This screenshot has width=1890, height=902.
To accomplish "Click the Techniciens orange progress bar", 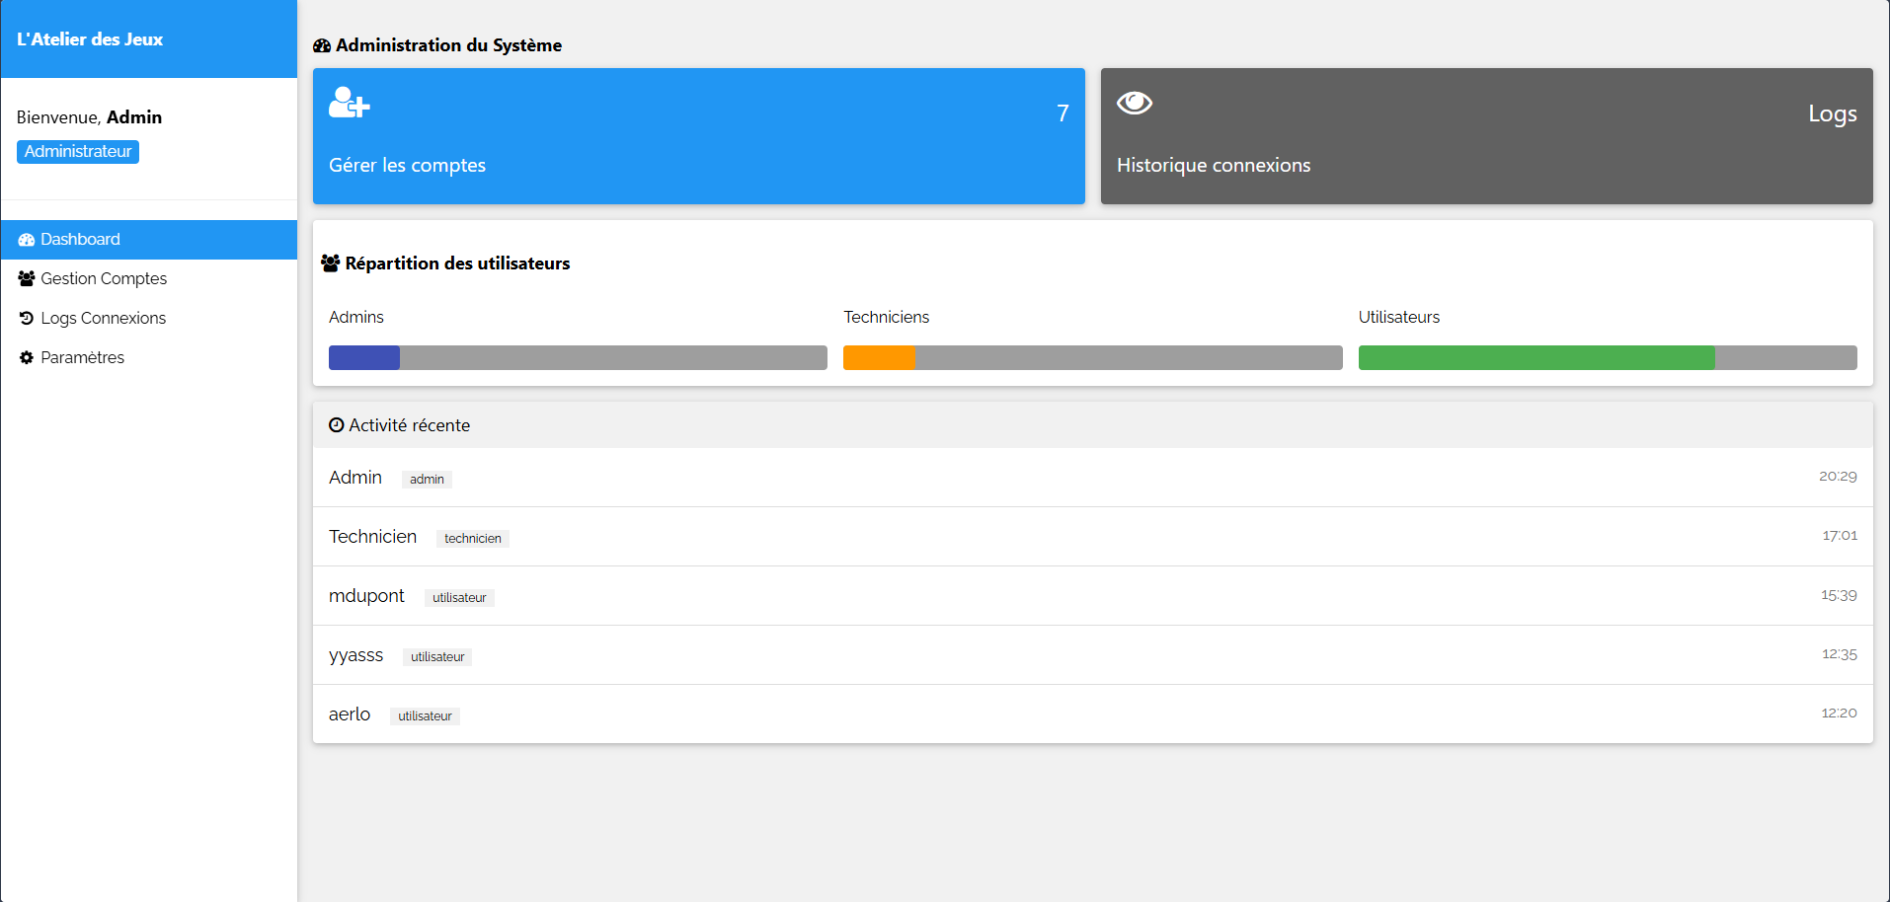I will 880,357.
